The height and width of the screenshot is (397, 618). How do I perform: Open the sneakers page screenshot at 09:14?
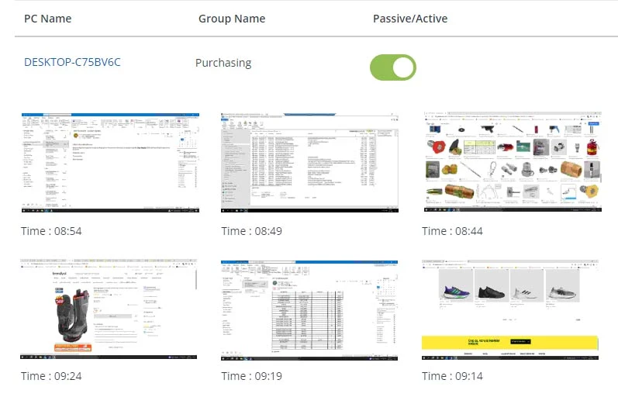512,310
